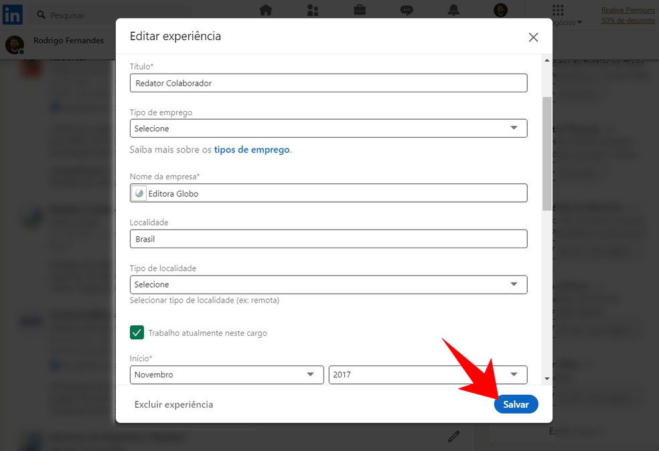Save the experience with the Salvar button
This screenshot has width=659, height=451.
(516, 404)
